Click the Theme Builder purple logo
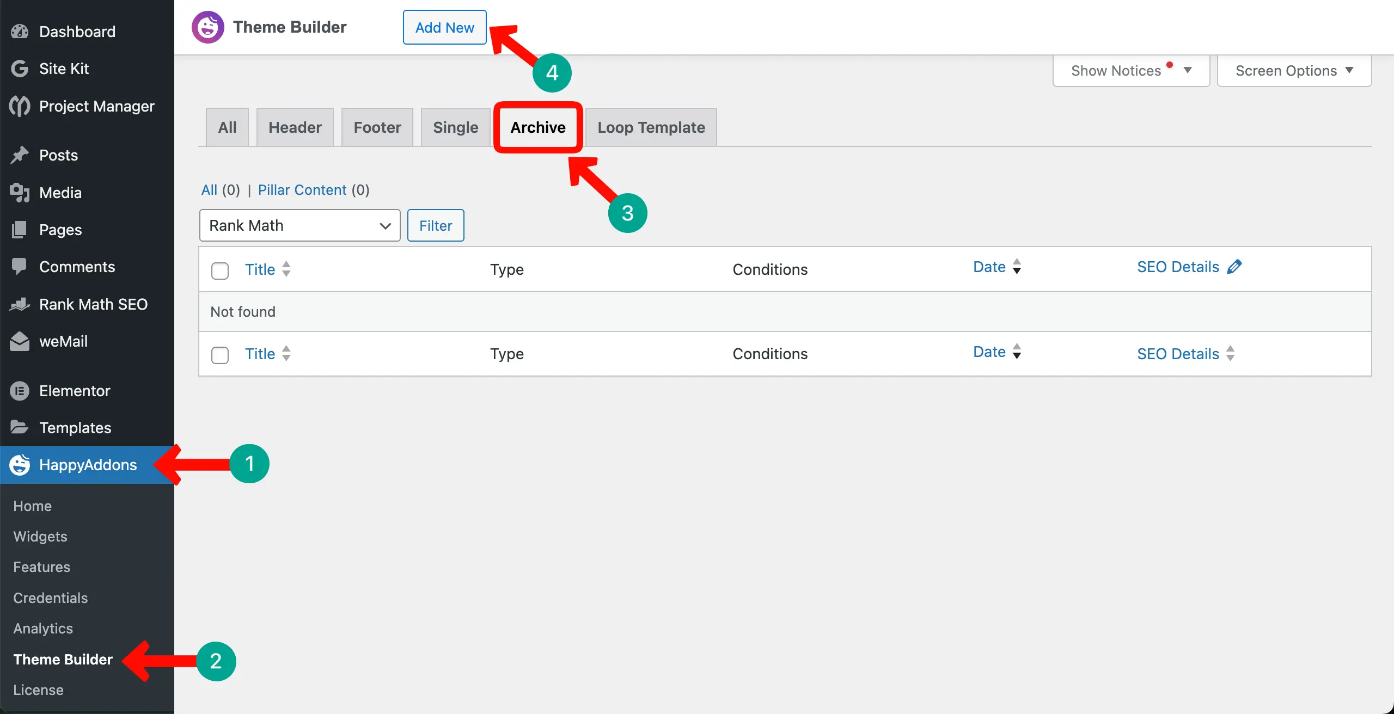 pos(207,27)
